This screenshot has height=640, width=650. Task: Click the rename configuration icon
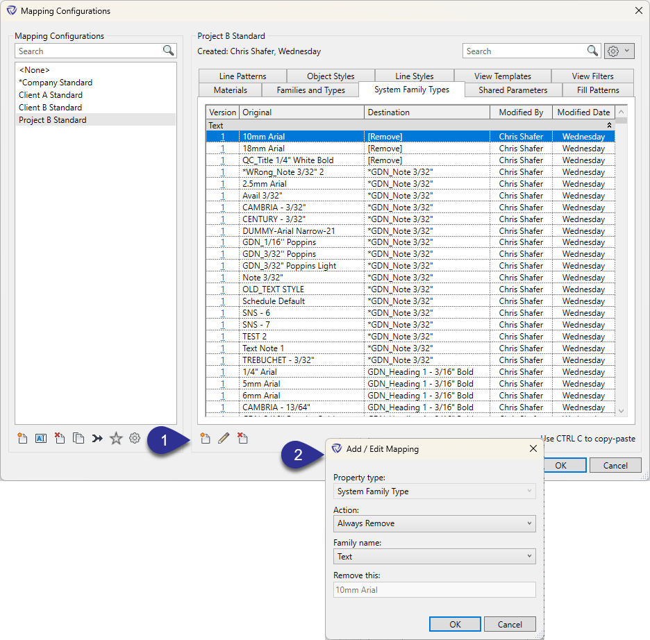[41, 438]
